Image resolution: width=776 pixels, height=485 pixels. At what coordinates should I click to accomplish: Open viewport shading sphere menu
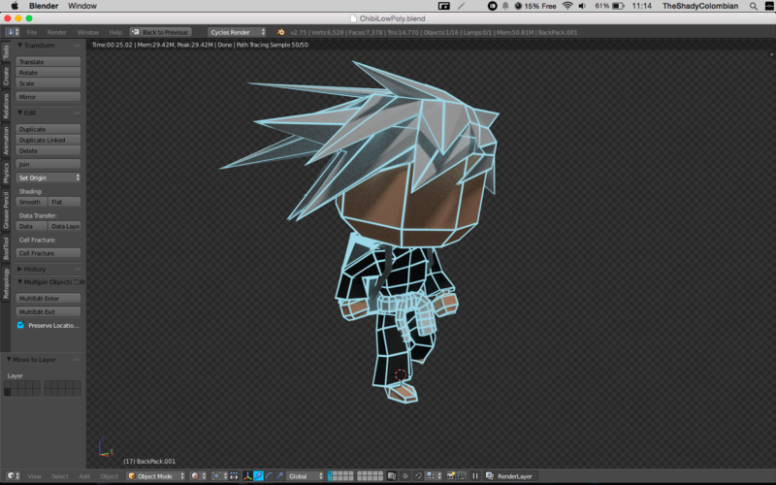click(199, 476)
